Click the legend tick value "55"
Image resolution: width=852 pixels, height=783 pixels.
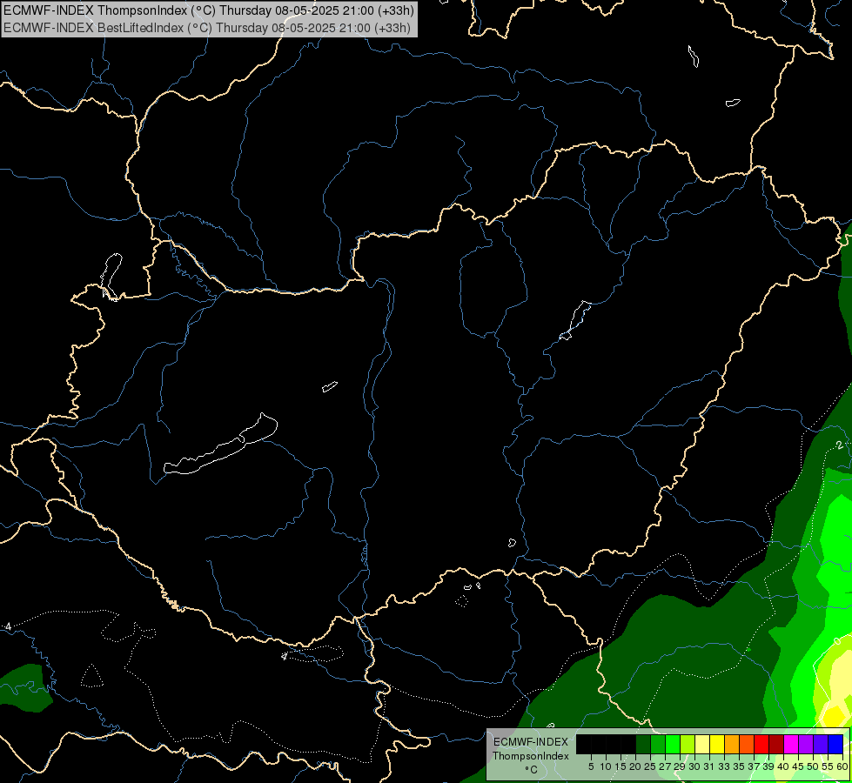827,766
